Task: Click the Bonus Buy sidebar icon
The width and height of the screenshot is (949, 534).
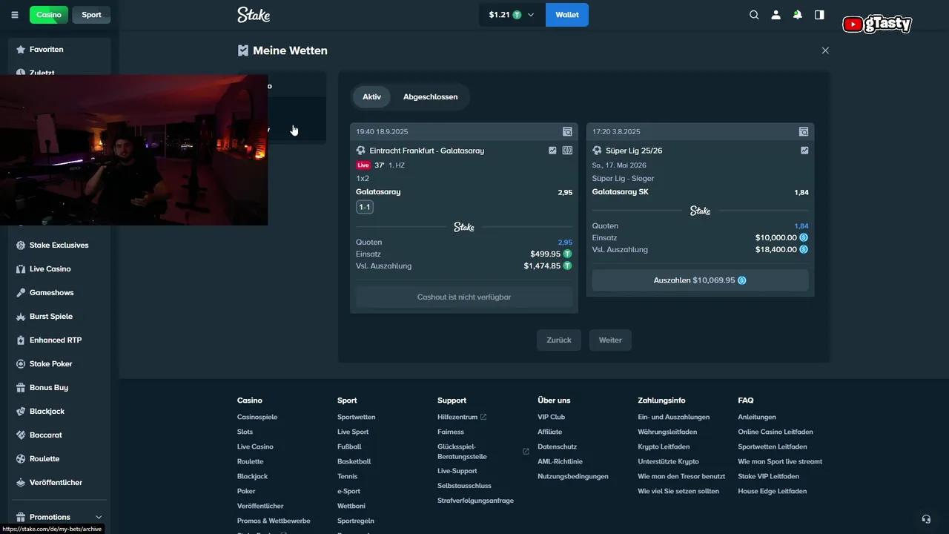Action: point(20,387)
